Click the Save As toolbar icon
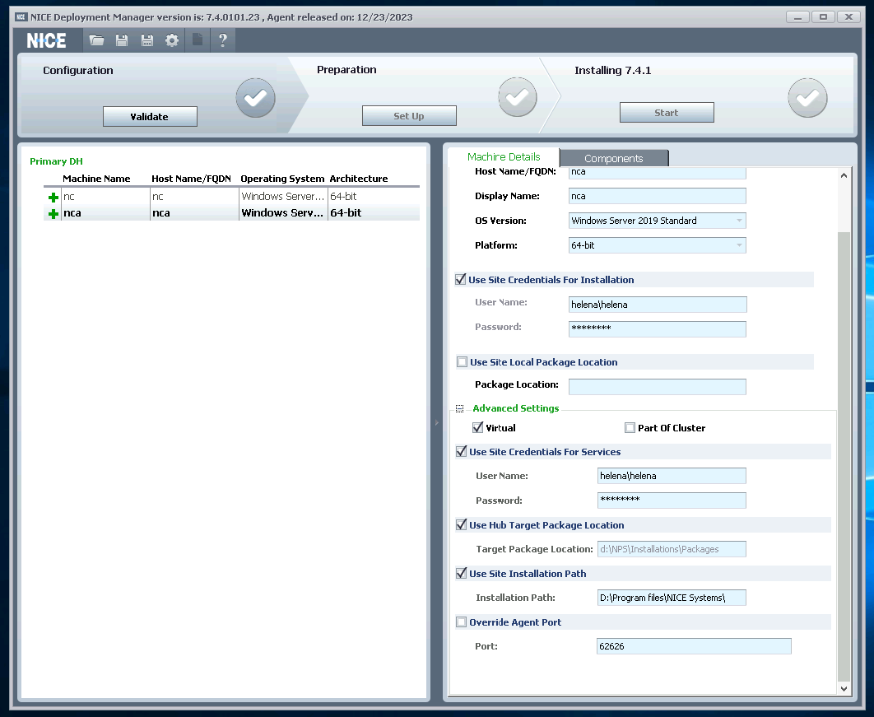The height and width of the screenshot is (717, 874). [x=146, y=40]
